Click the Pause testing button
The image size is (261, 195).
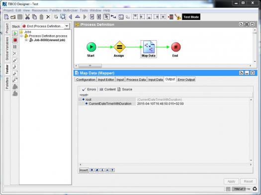15,47
